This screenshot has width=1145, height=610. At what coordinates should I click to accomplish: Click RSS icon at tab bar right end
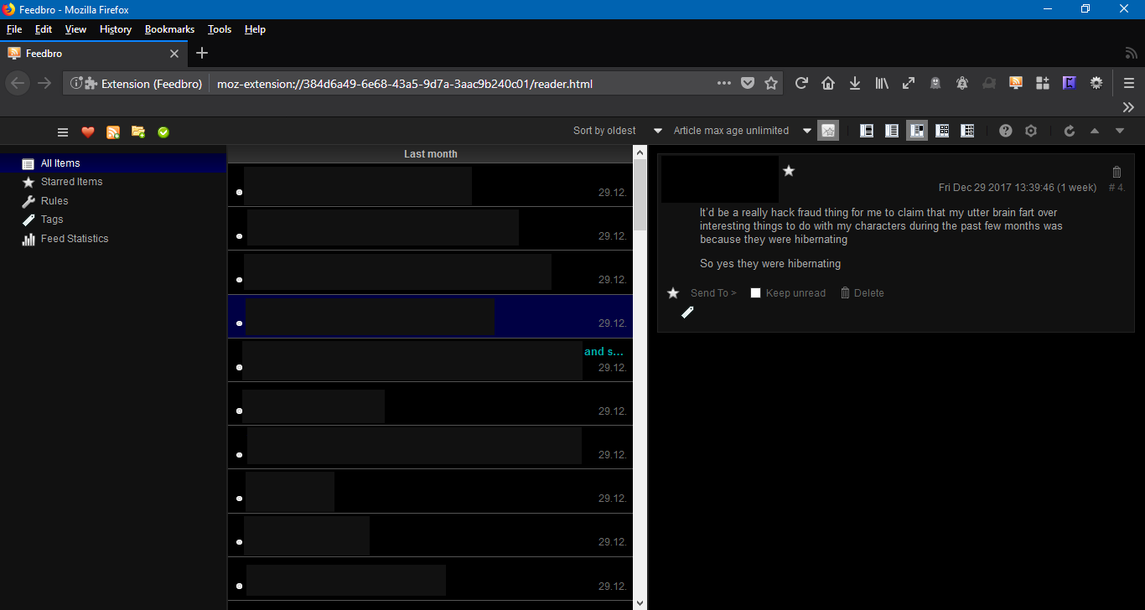(x=1132, y=54)
